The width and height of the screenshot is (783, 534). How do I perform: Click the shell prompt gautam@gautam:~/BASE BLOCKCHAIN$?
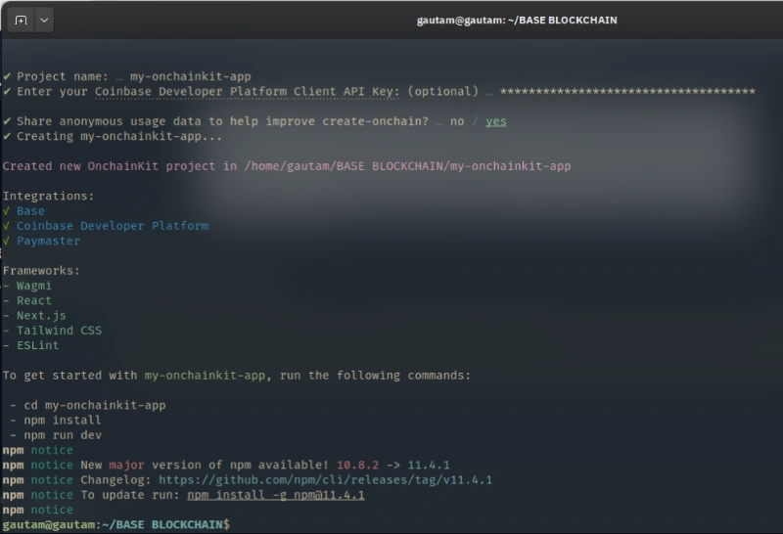click(116, 525)
